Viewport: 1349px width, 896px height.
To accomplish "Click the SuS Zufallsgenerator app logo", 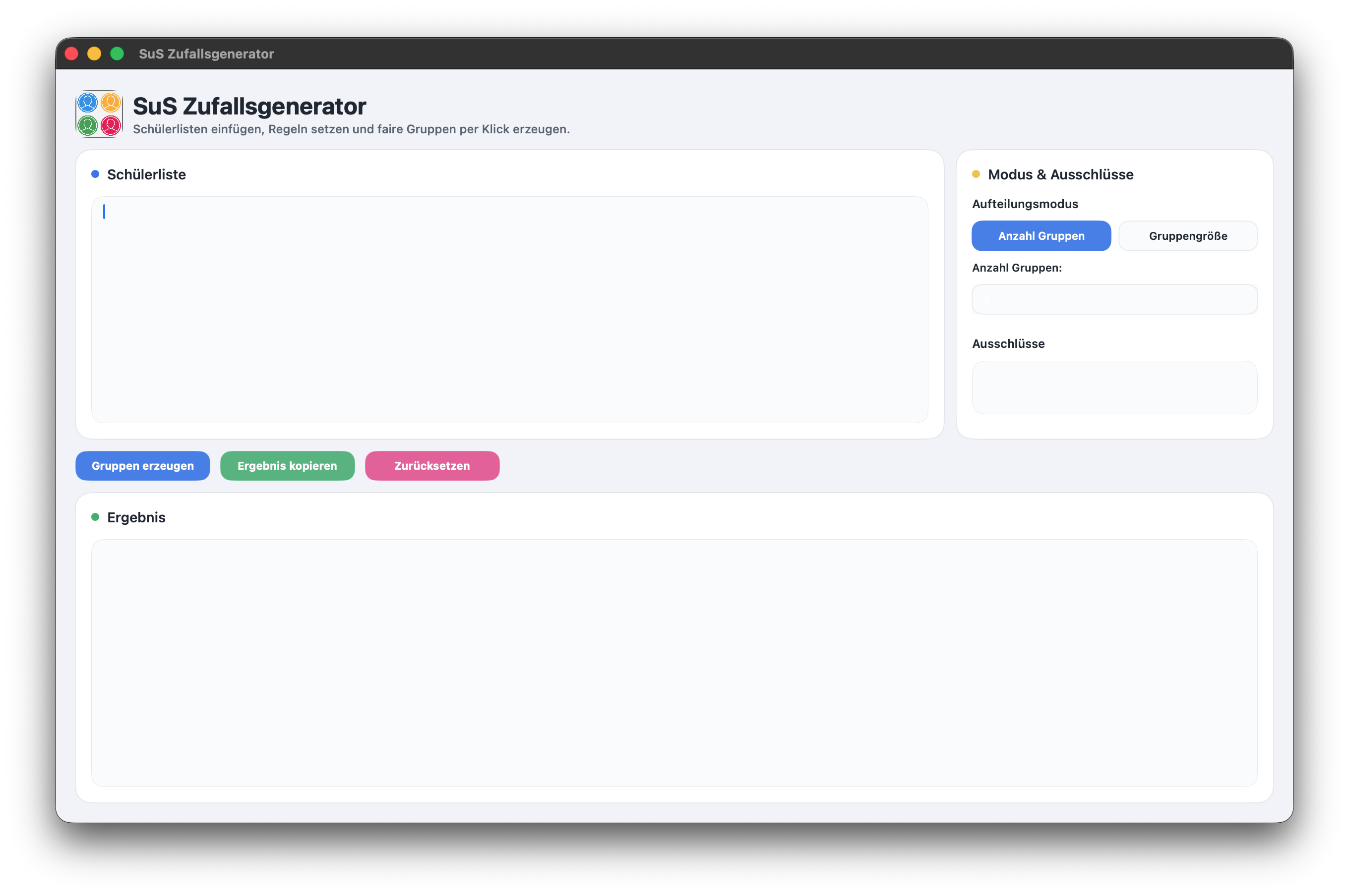I will (99, 113).
